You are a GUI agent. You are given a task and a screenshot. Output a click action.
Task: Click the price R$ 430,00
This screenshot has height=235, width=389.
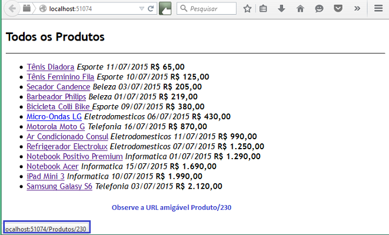pos(211,116)
